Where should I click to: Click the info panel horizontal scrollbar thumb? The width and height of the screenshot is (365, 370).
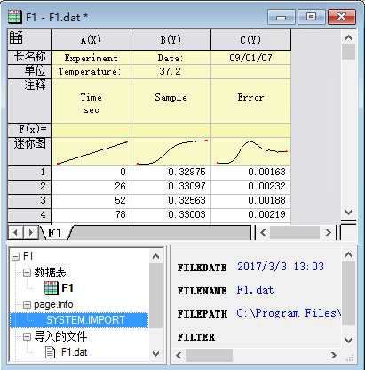click(210, 355)
